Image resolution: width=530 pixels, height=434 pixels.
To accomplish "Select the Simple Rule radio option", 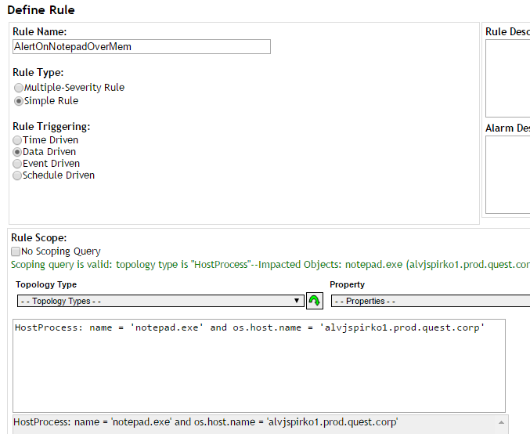I will pyautogui.click(x=19, y=101).
